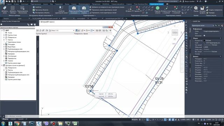Expand the grading toolbar chevron icon

(x=110, y=30)
